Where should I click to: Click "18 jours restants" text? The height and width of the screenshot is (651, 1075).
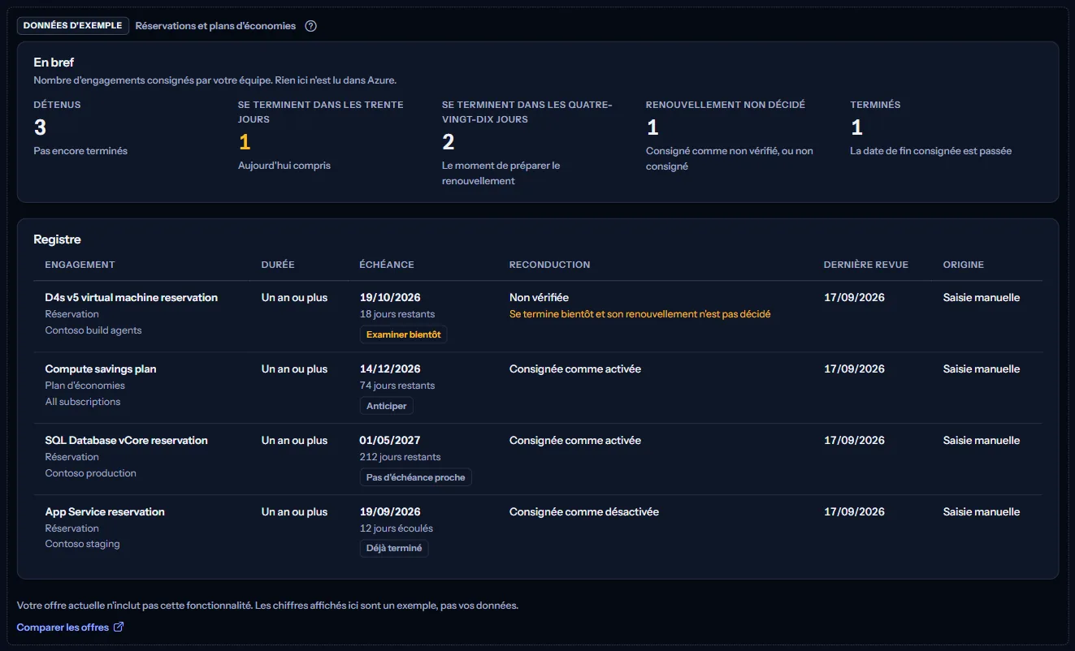[x=397, y=314]
